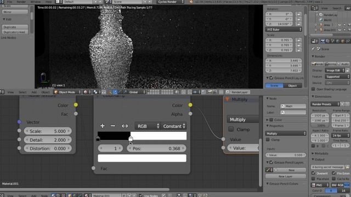This screenshot has height=197, width=351.
Task: Flip the ColorRamp with double-arrow icon
Action: click(124, 126)
